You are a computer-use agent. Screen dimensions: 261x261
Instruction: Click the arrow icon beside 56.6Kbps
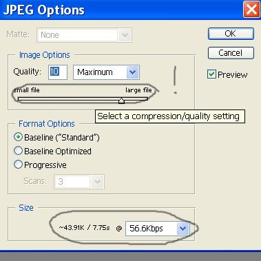pos(182,229)
